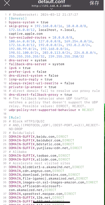Click the download.jetbrains.com rule line

tap(44, 175)
